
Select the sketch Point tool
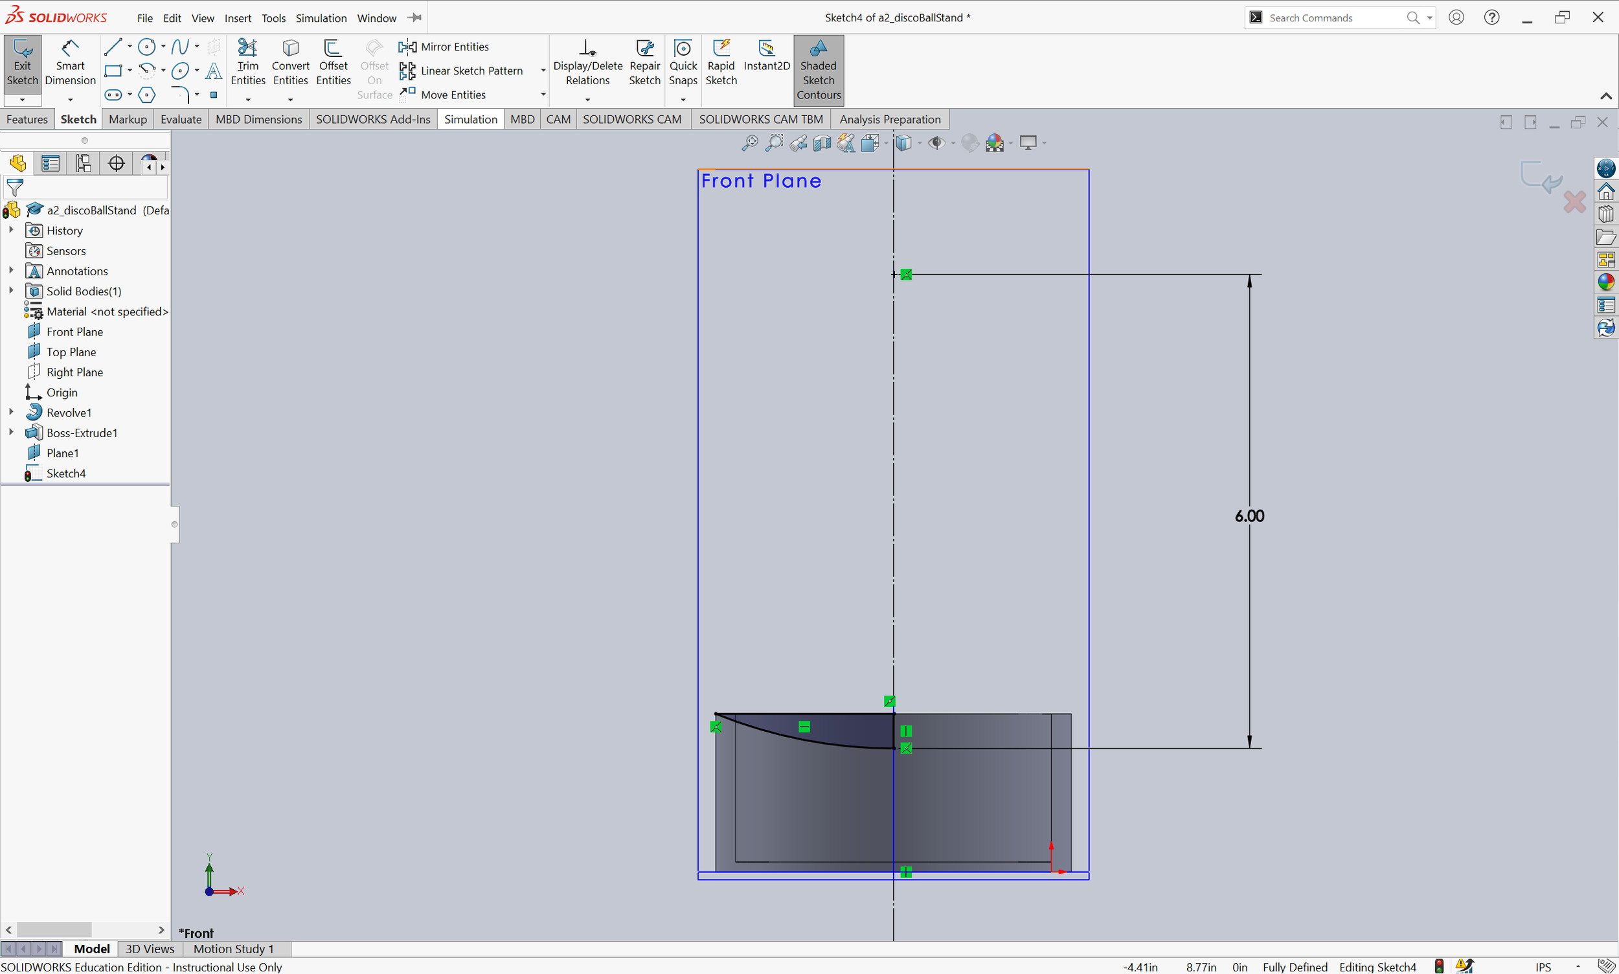pos(213,95)
